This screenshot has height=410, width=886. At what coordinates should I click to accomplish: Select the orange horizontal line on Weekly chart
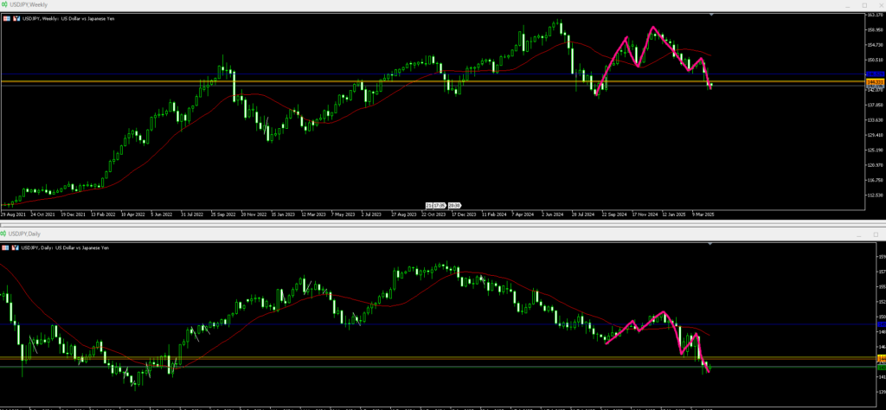click(433, 82)
